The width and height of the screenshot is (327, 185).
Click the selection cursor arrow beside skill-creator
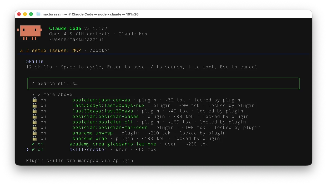[x=27, y=150]
